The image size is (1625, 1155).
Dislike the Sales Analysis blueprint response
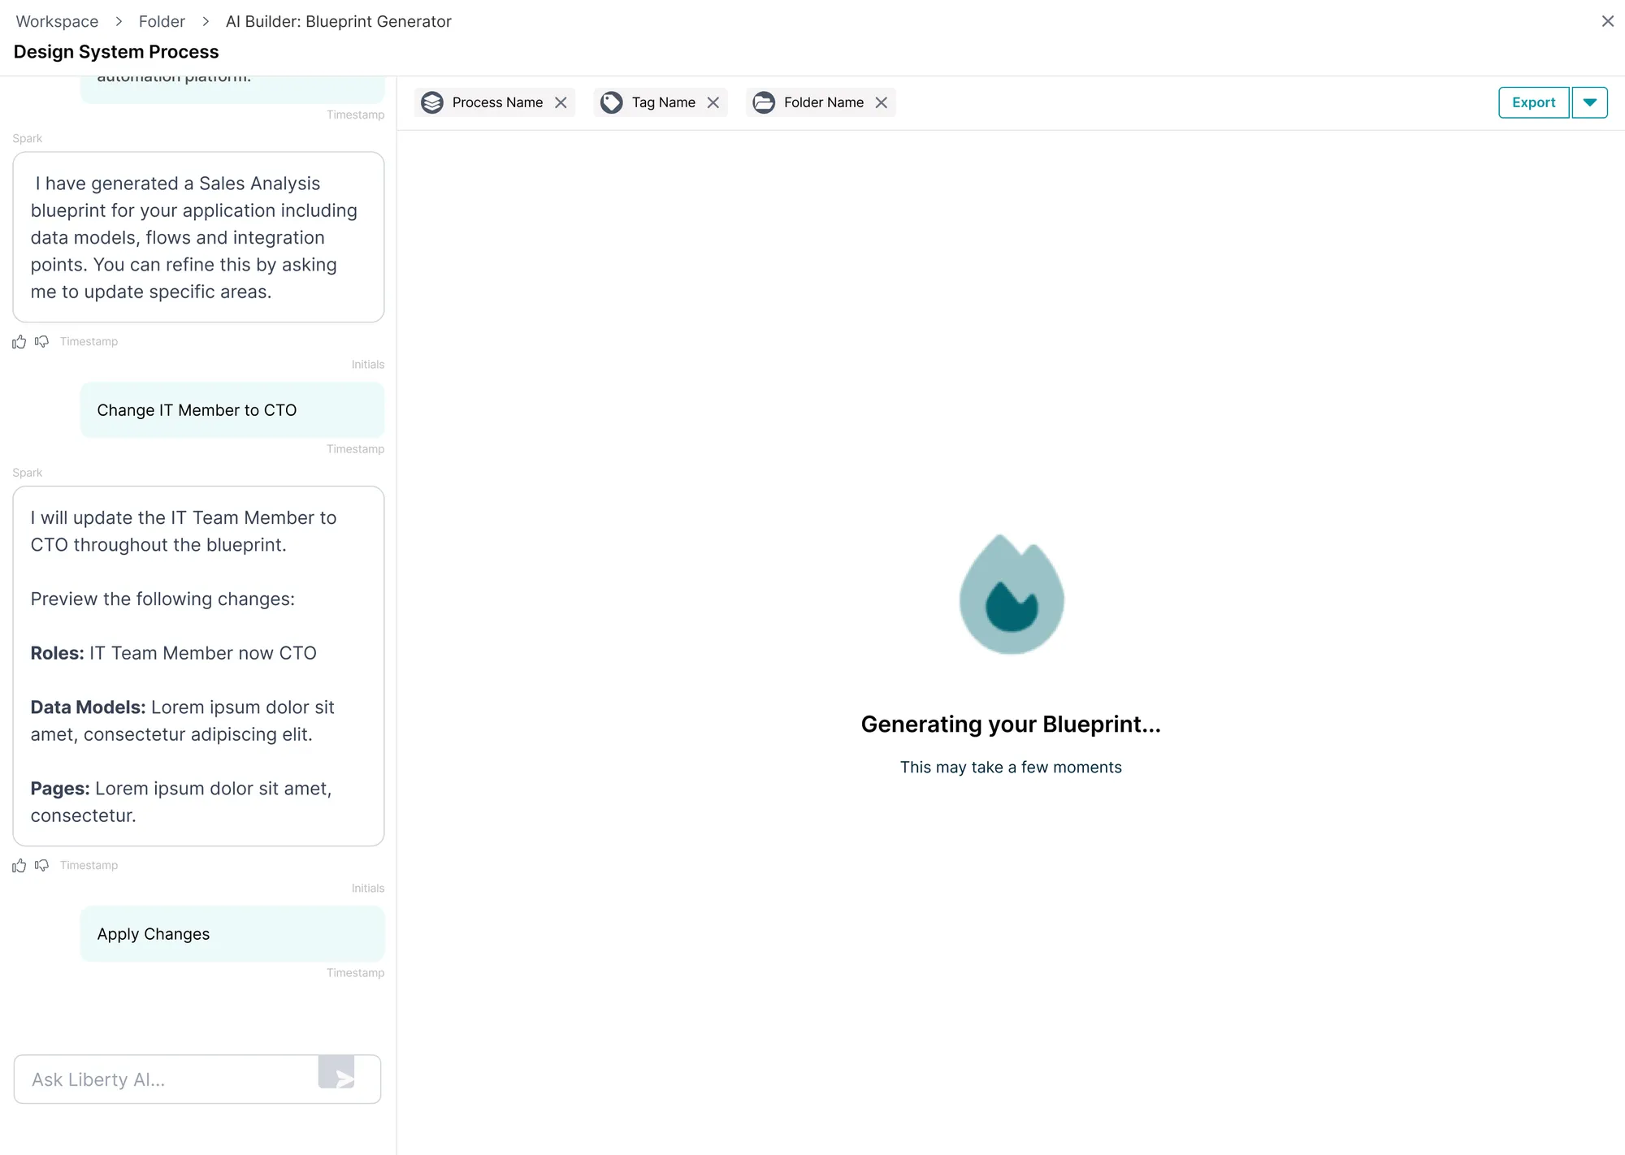click(42, 342)
